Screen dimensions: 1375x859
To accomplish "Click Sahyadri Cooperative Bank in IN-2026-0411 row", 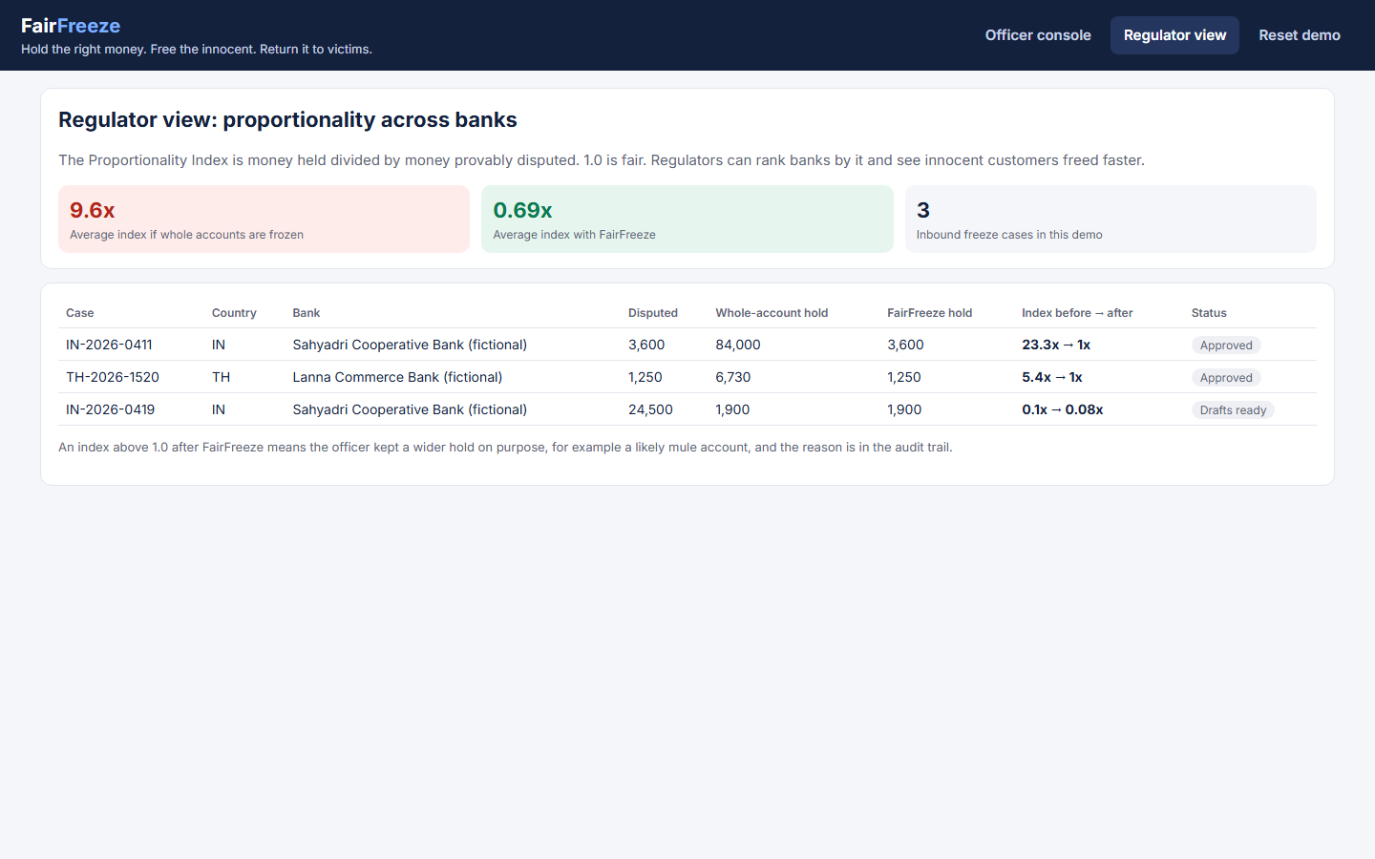I will point(410,345).
